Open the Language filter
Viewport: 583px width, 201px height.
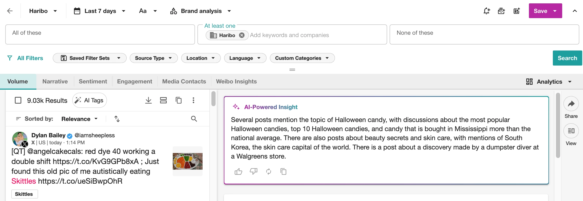click(245, 58)
